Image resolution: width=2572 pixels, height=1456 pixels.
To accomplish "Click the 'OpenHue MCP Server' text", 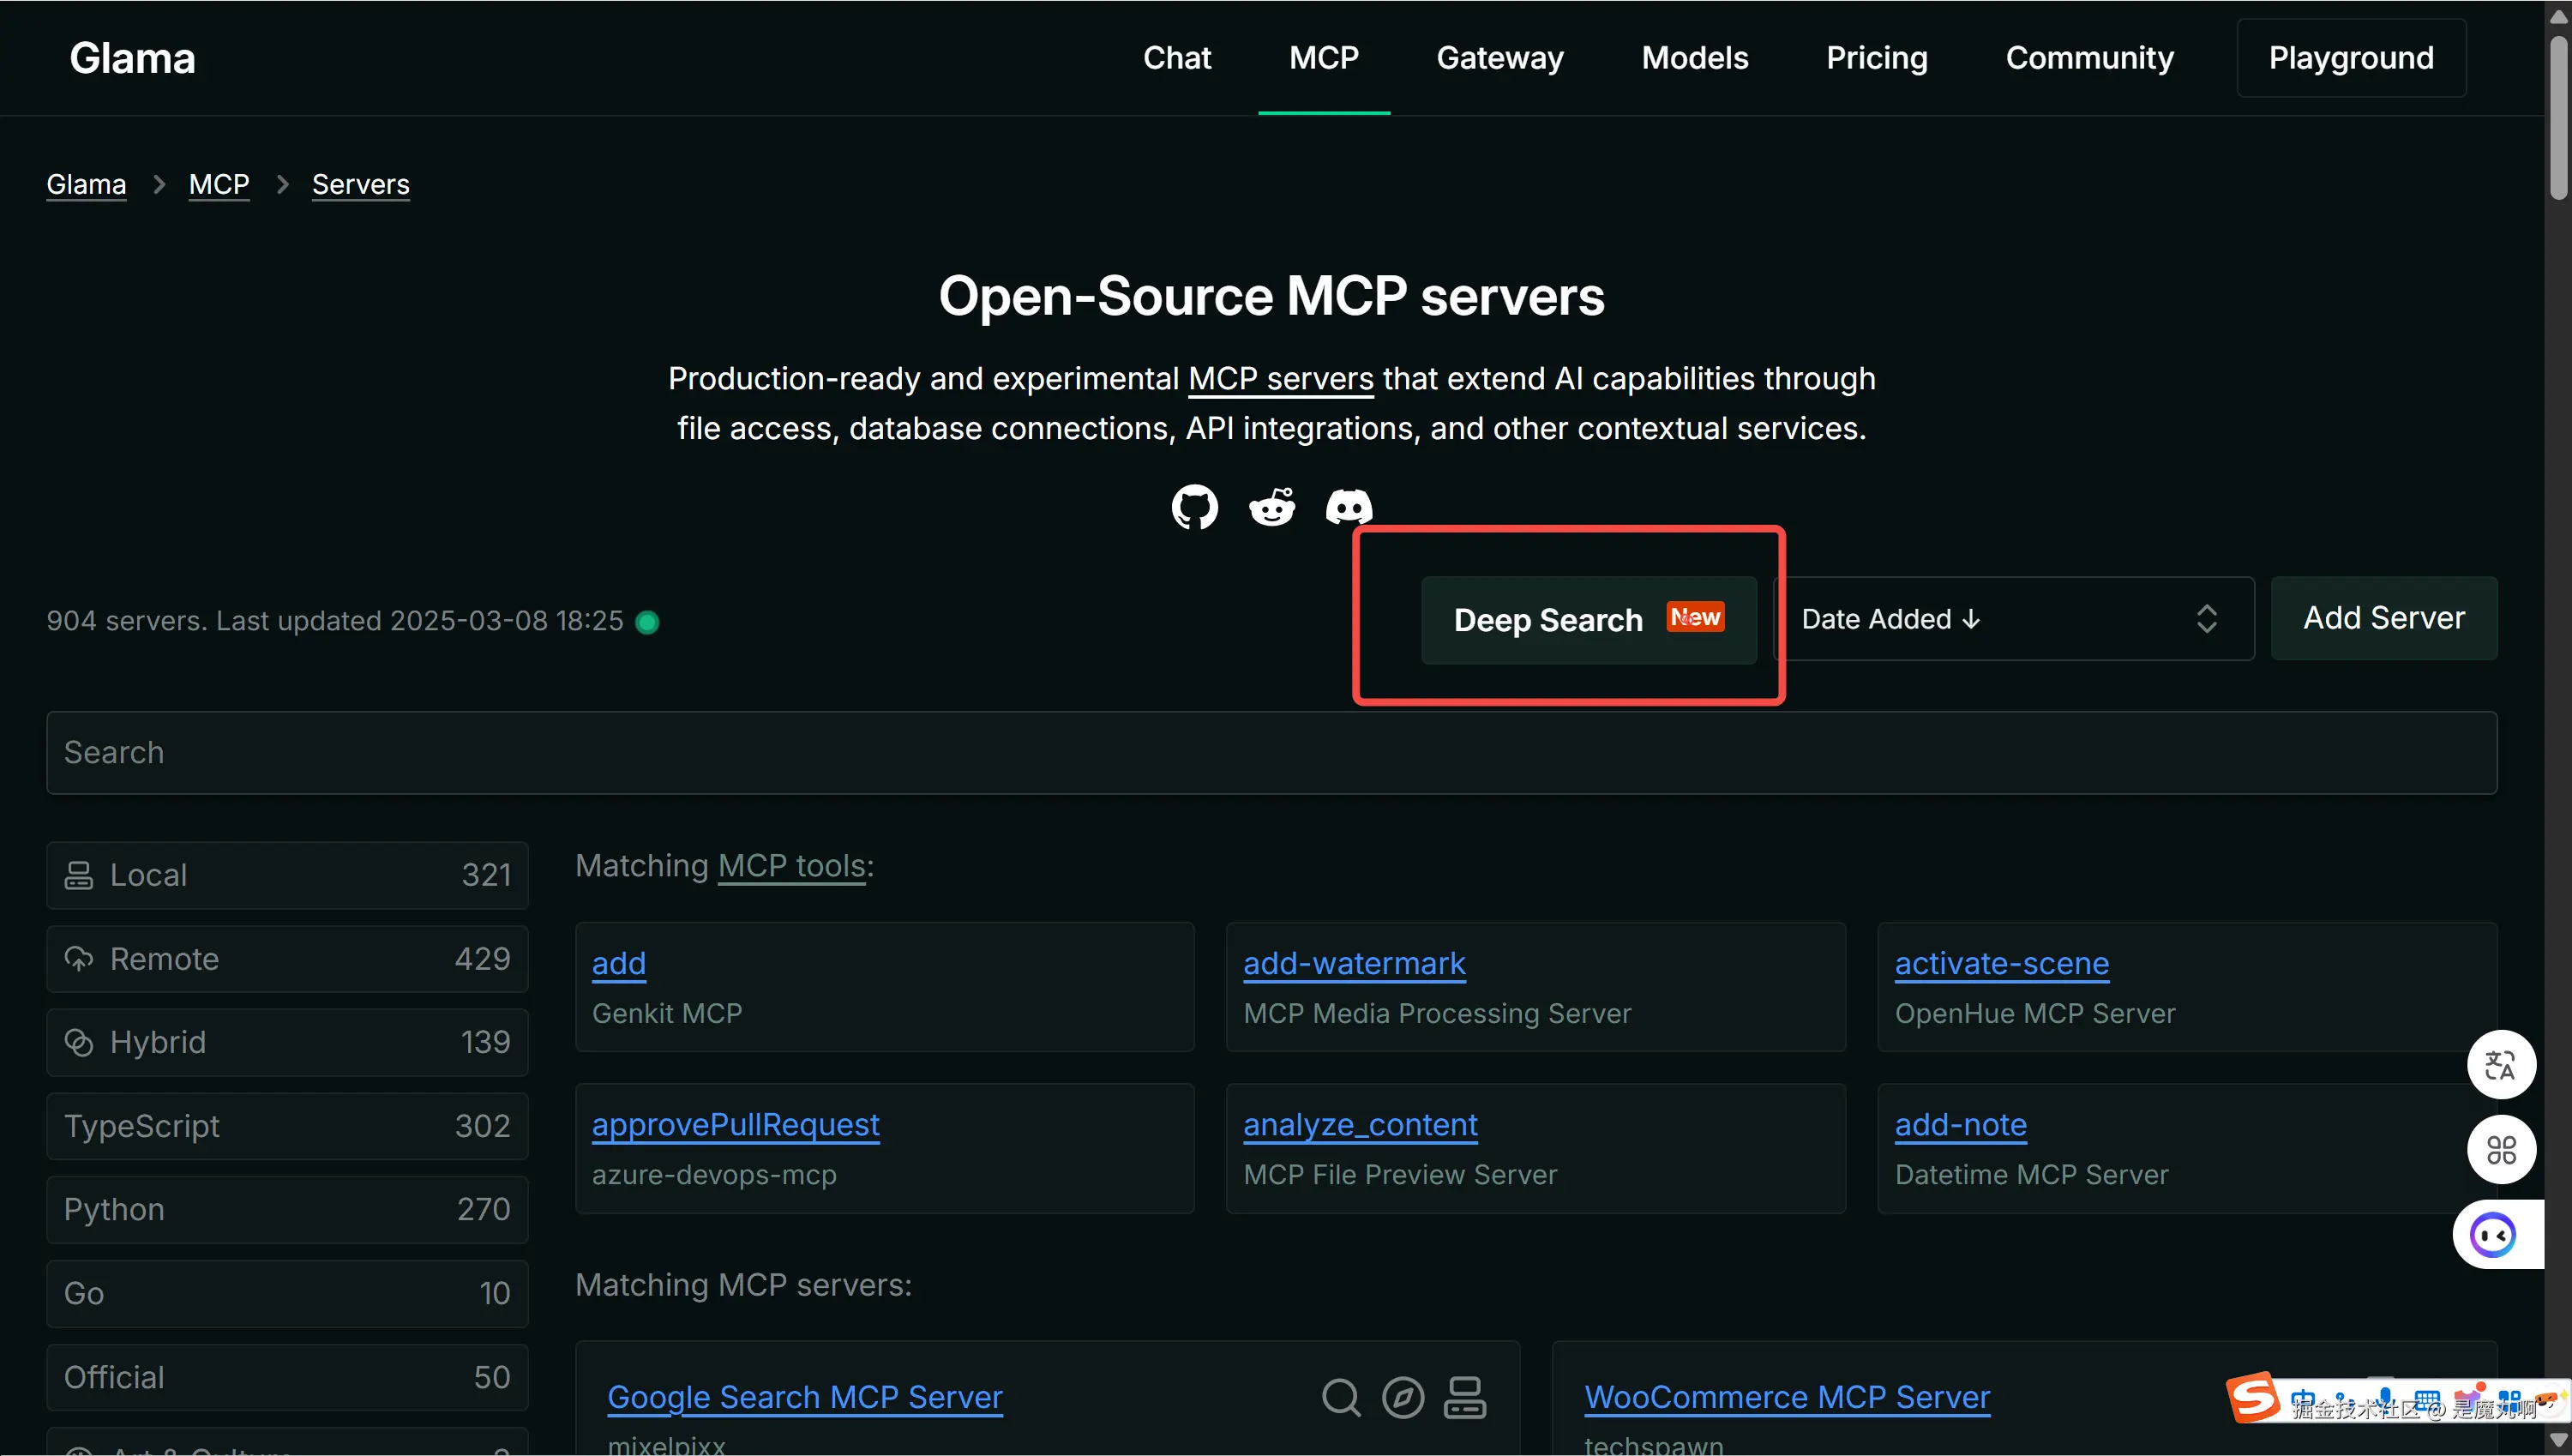I will [2035, 1014].
